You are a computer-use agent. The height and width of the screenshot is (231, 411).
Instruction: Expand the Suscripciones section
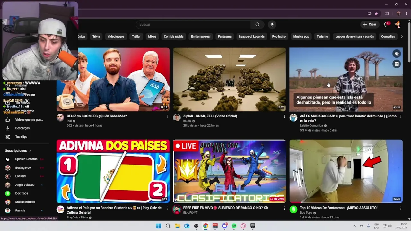(x=18, y=151)
